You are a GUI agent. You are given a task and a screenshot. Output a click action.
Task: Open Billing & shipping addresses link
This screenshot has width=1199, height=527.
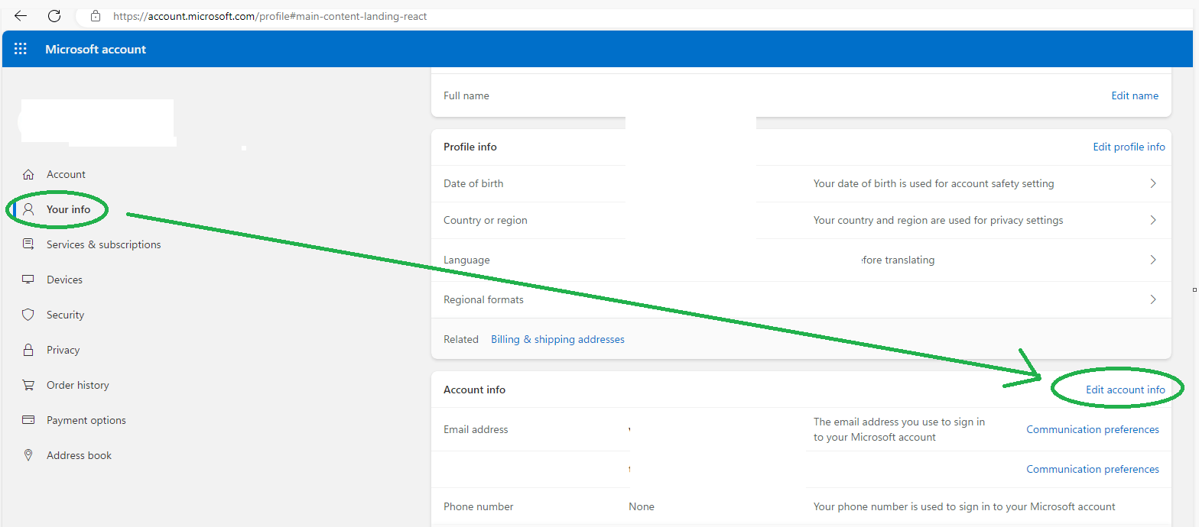tap(557, 339)
